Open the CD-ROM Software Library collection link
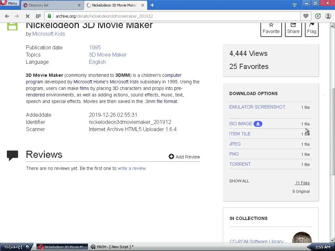 point(256,242)
